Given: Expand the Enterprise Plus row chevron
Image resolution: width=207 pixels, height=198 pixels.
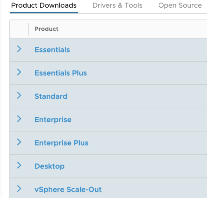Looking at the screenshot, I should click(x=19, y=142).
